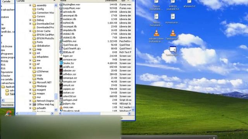Open the L2Schemas folder in tree

[43, 71]
